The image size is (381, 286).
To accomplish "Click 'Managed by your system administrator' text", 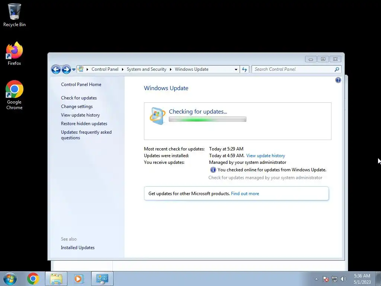I will click(247, 162).
